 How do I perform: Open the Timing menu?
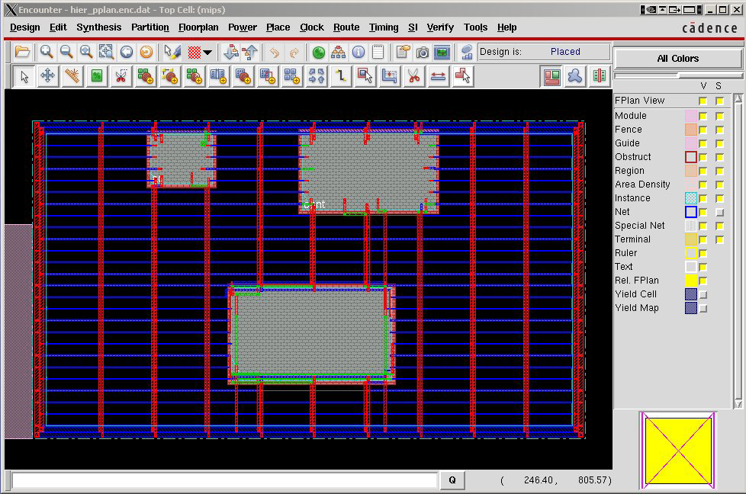384,27
